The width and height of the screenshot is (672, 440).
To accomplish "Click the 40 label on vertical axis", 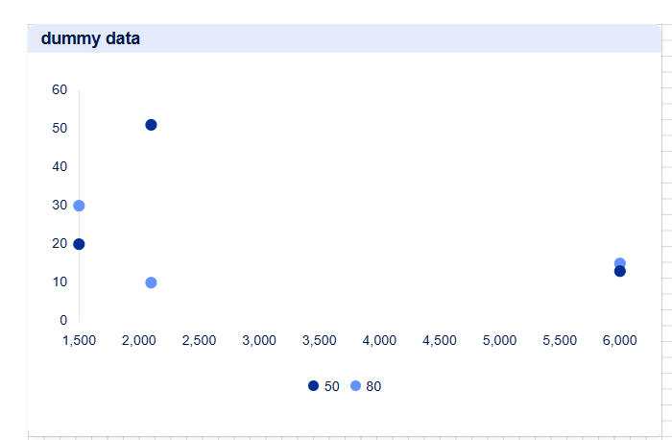I will pos(60,166).
